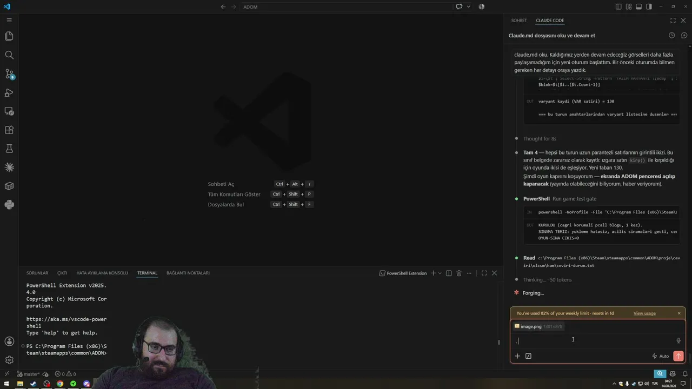Go back using the navigation arrow
The image size is (692, 389).
click(x=223, y=7)
